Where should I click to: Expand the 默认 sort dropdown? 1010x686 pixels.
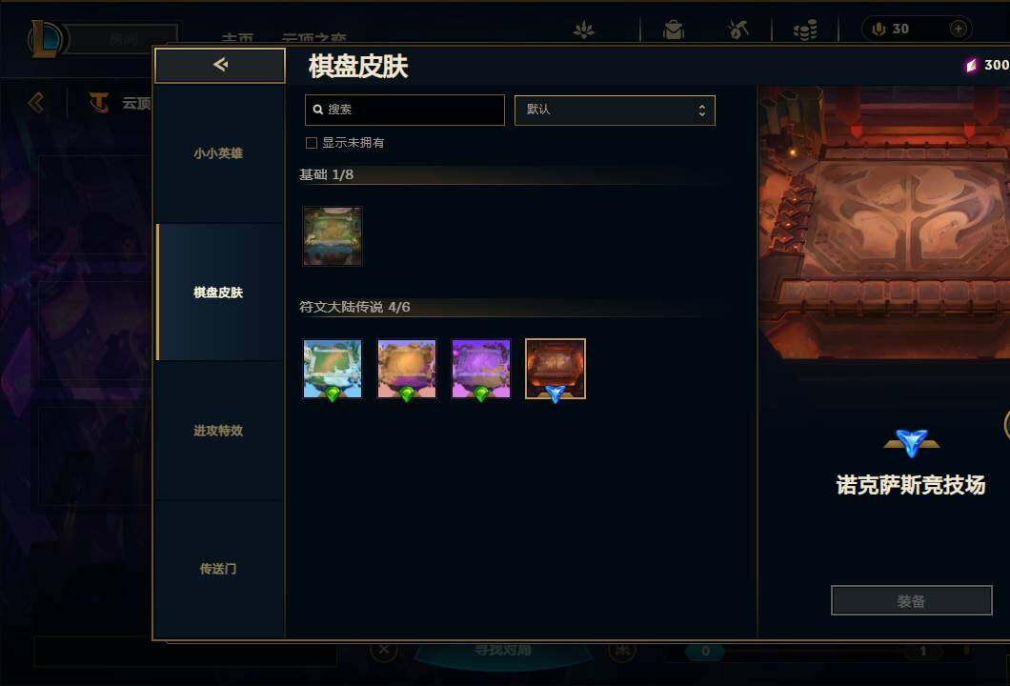click(615, 111)
